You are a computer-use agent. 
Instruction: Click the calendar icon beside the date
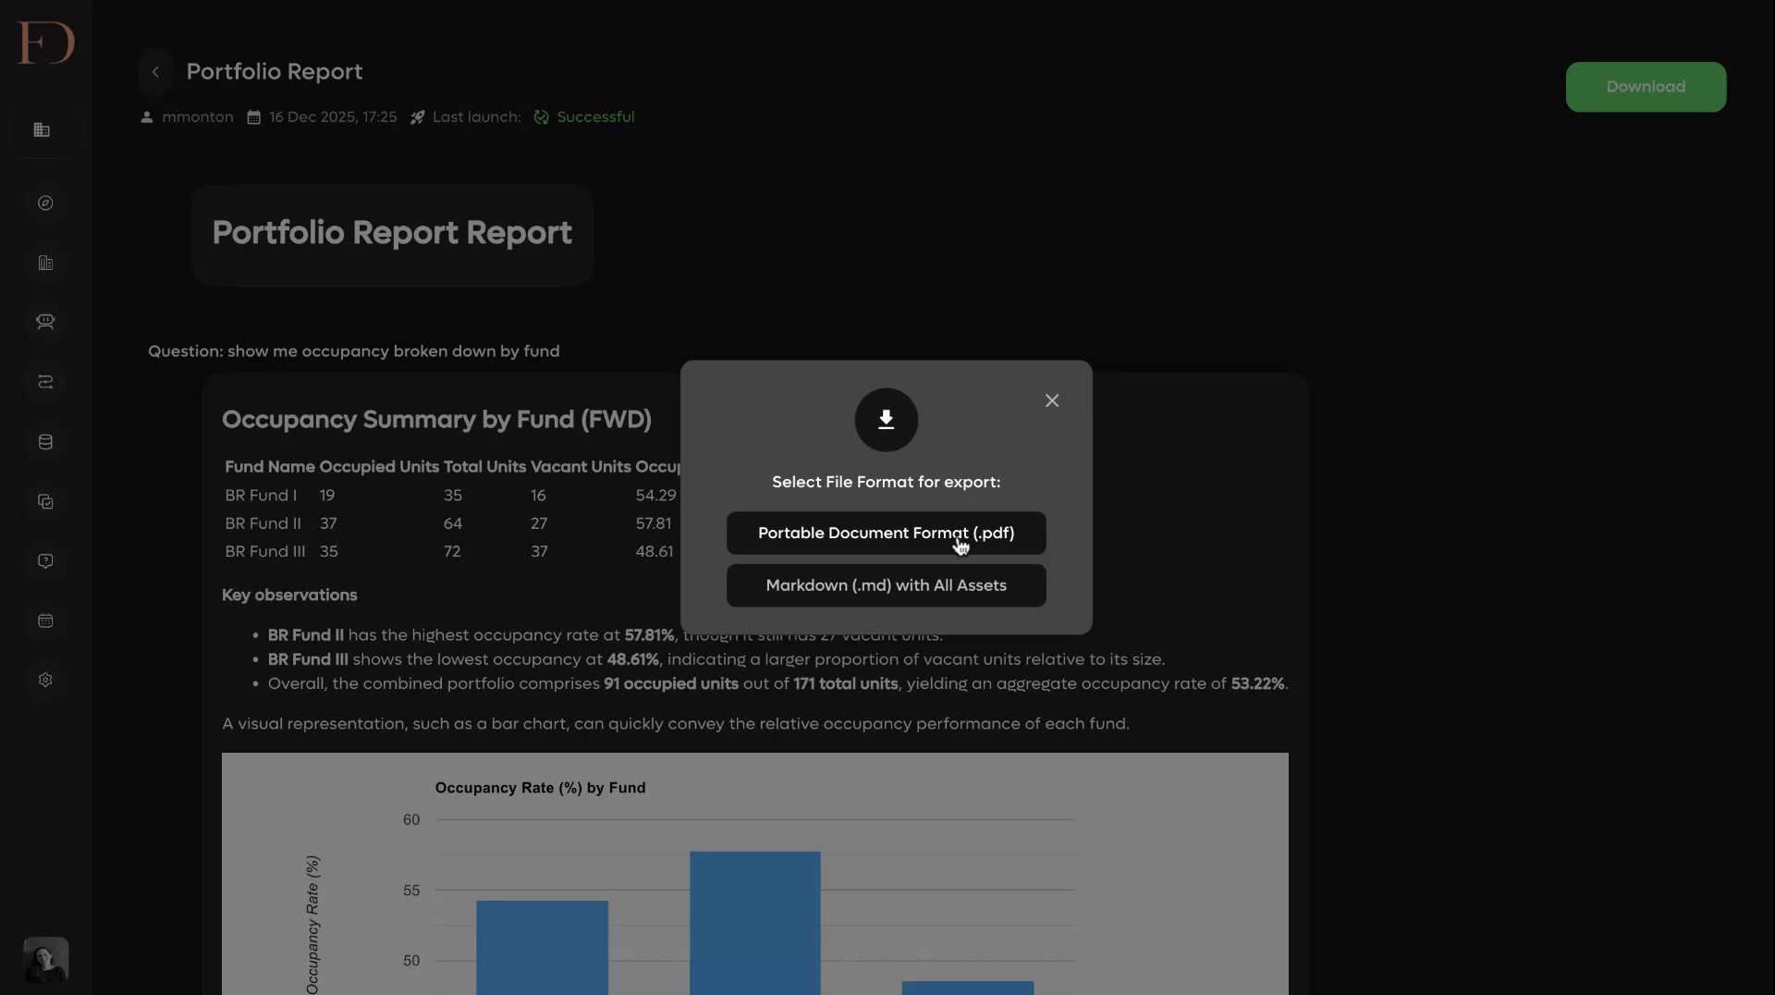coord(253,117)
